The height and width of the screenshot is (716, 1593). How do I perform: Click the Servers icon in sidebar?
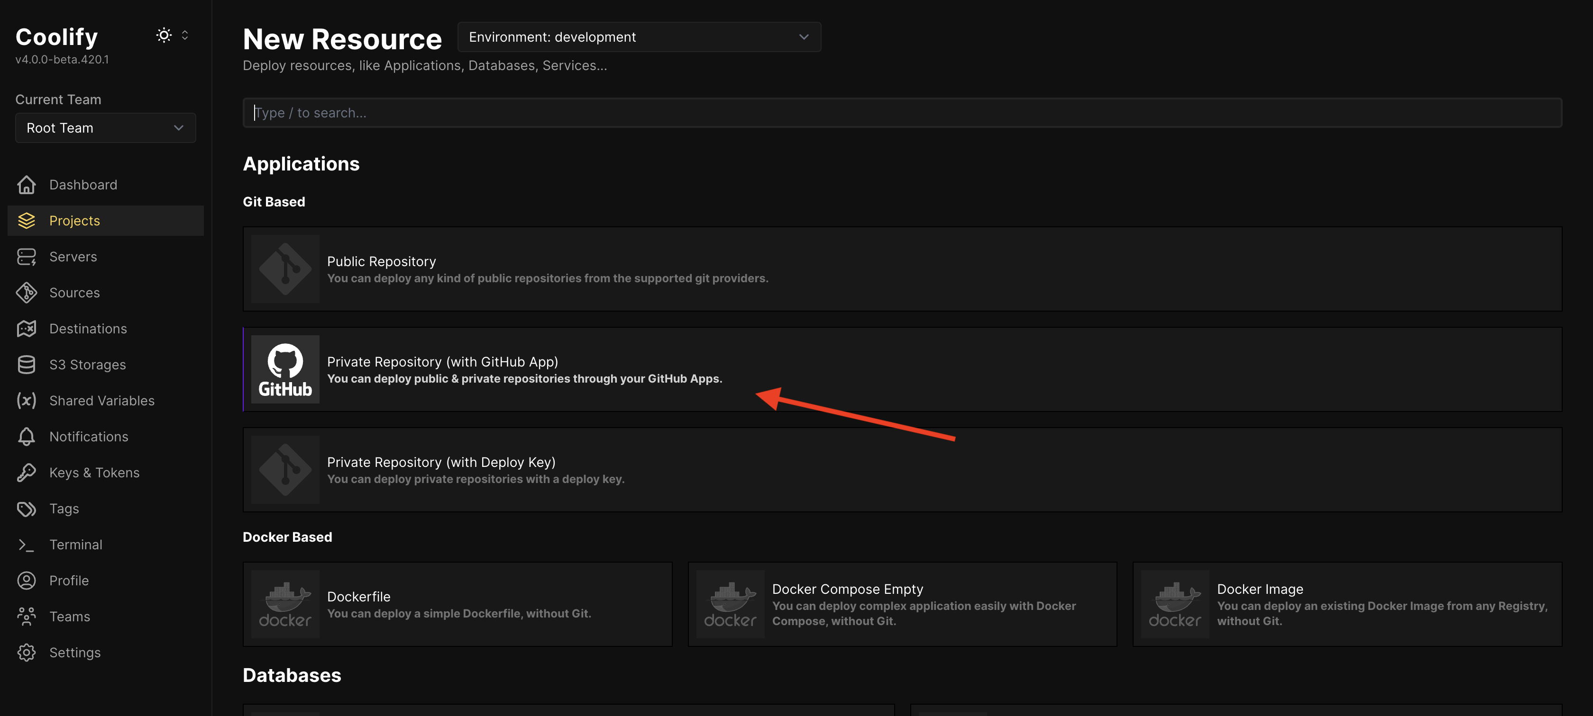pyautogui.click(x=27, y=256)
